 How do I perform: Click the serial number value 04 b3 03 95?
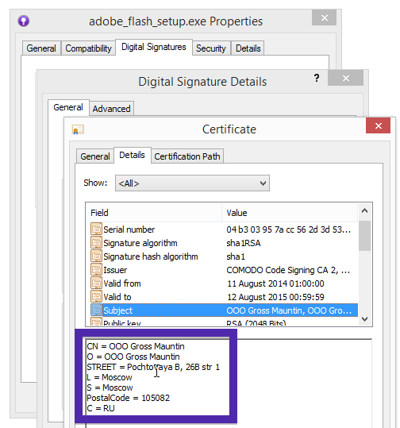click(x=288, y=229)
